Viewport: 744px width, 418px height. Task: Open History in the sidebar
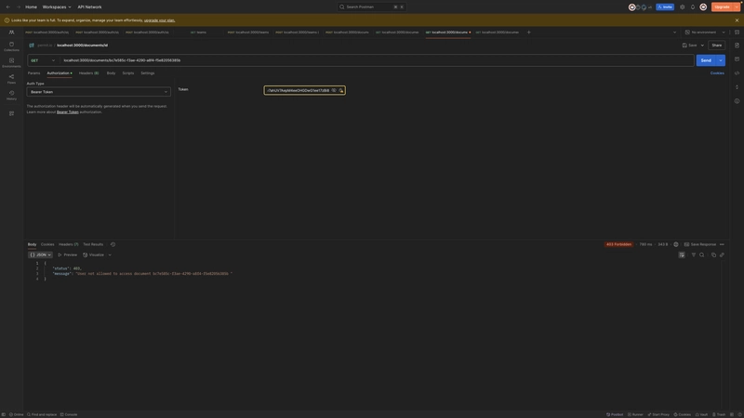pos(11,96)
